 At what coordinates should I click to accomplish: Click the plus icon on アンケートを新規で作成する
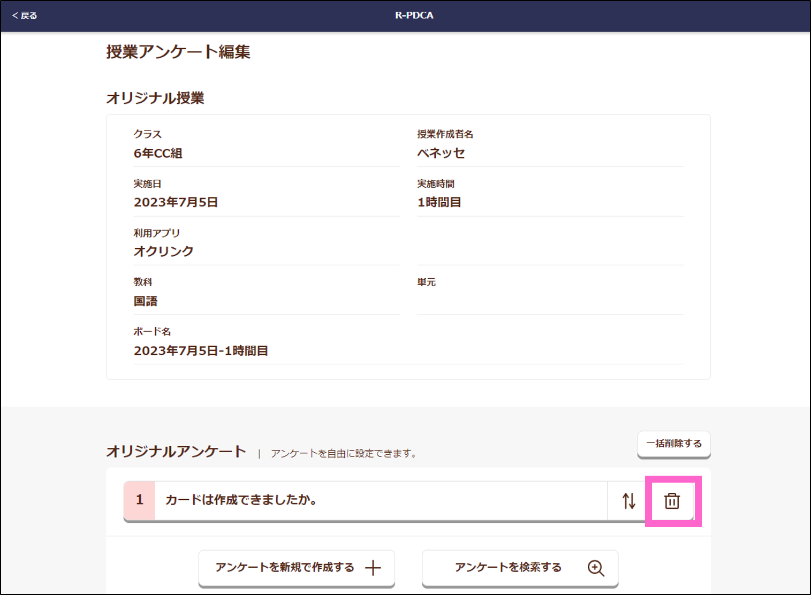(373, 568)
